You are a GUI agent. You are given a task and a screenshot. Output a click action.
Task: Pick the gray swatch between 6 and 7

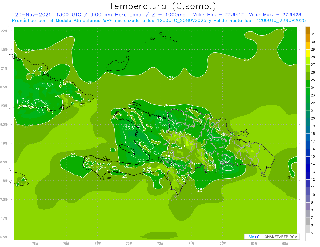point(307,221)
